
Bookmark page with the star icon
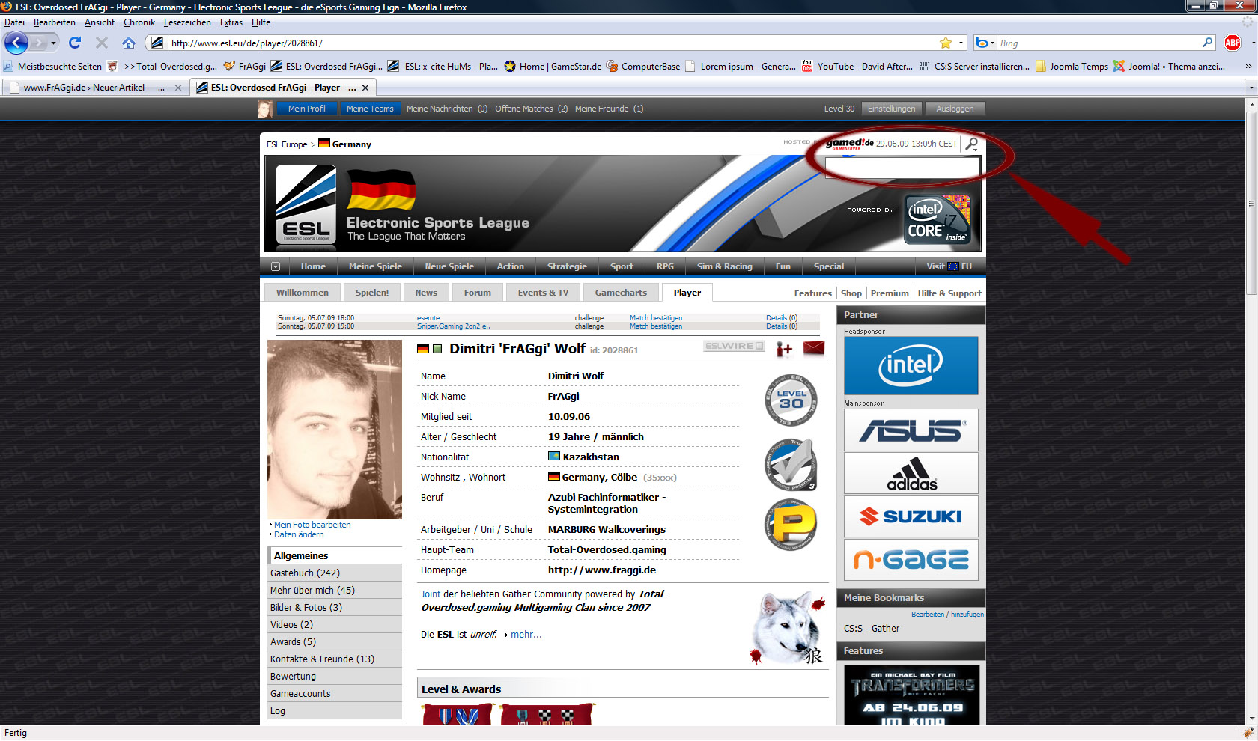tap(946, 43)
